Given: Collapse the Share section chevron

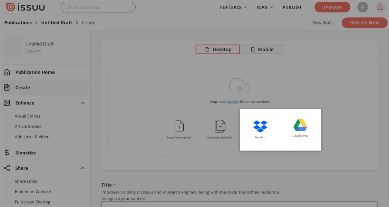Looking at the screenshot, I should [x=82, y=168].
